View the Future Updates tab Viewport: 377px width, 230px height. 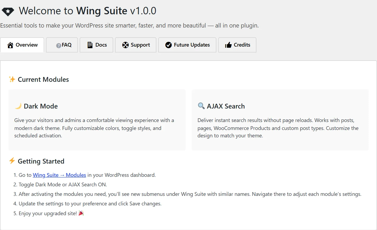click(x=187, y=45)
